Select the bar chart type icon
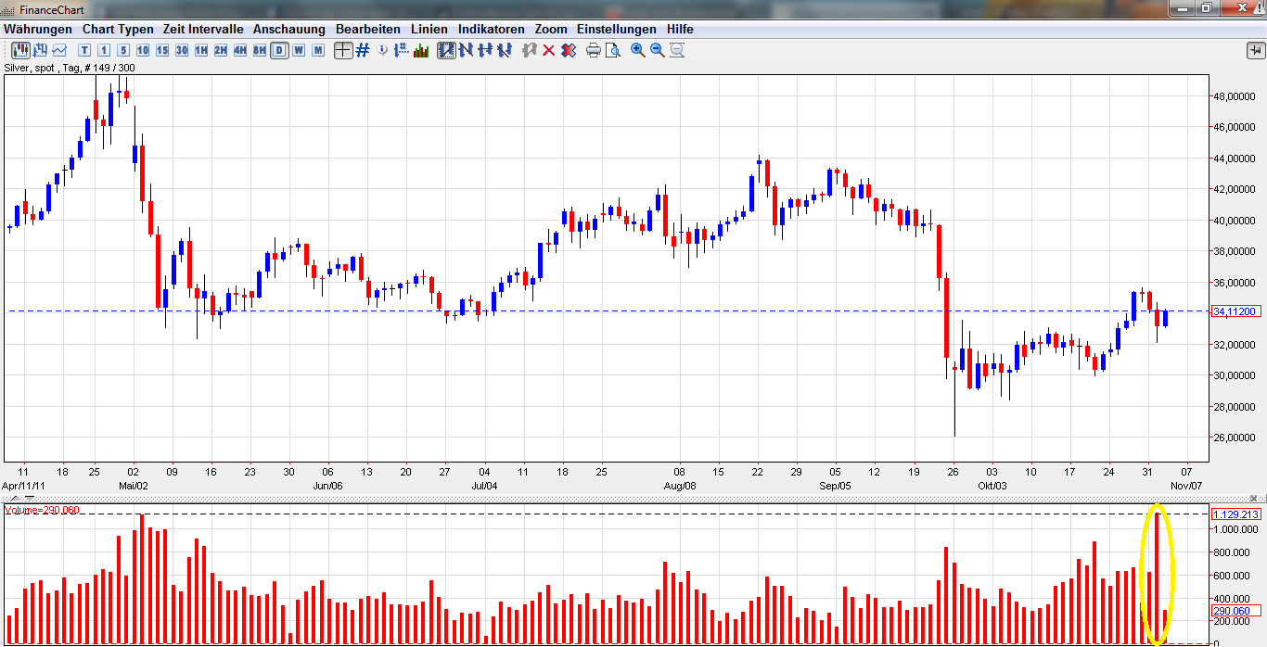Screen dimensions: 1267x647 (x=41, y=50)
